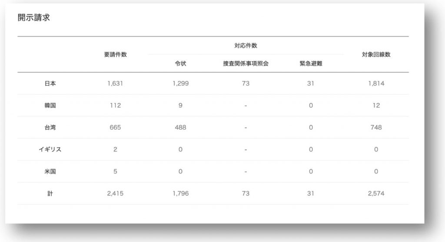The width and height of the screenshot is (445, 242).
Task: Select 緊急避難 zero in the 韓国 row
Action: pos(311,106)
